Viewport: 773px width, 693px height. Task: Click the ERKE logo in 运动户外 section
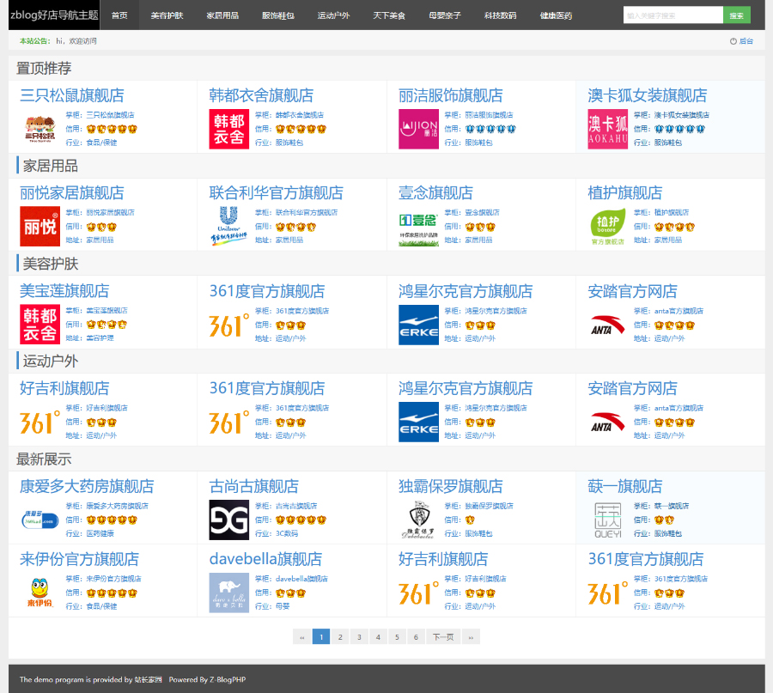click(418, 422)
